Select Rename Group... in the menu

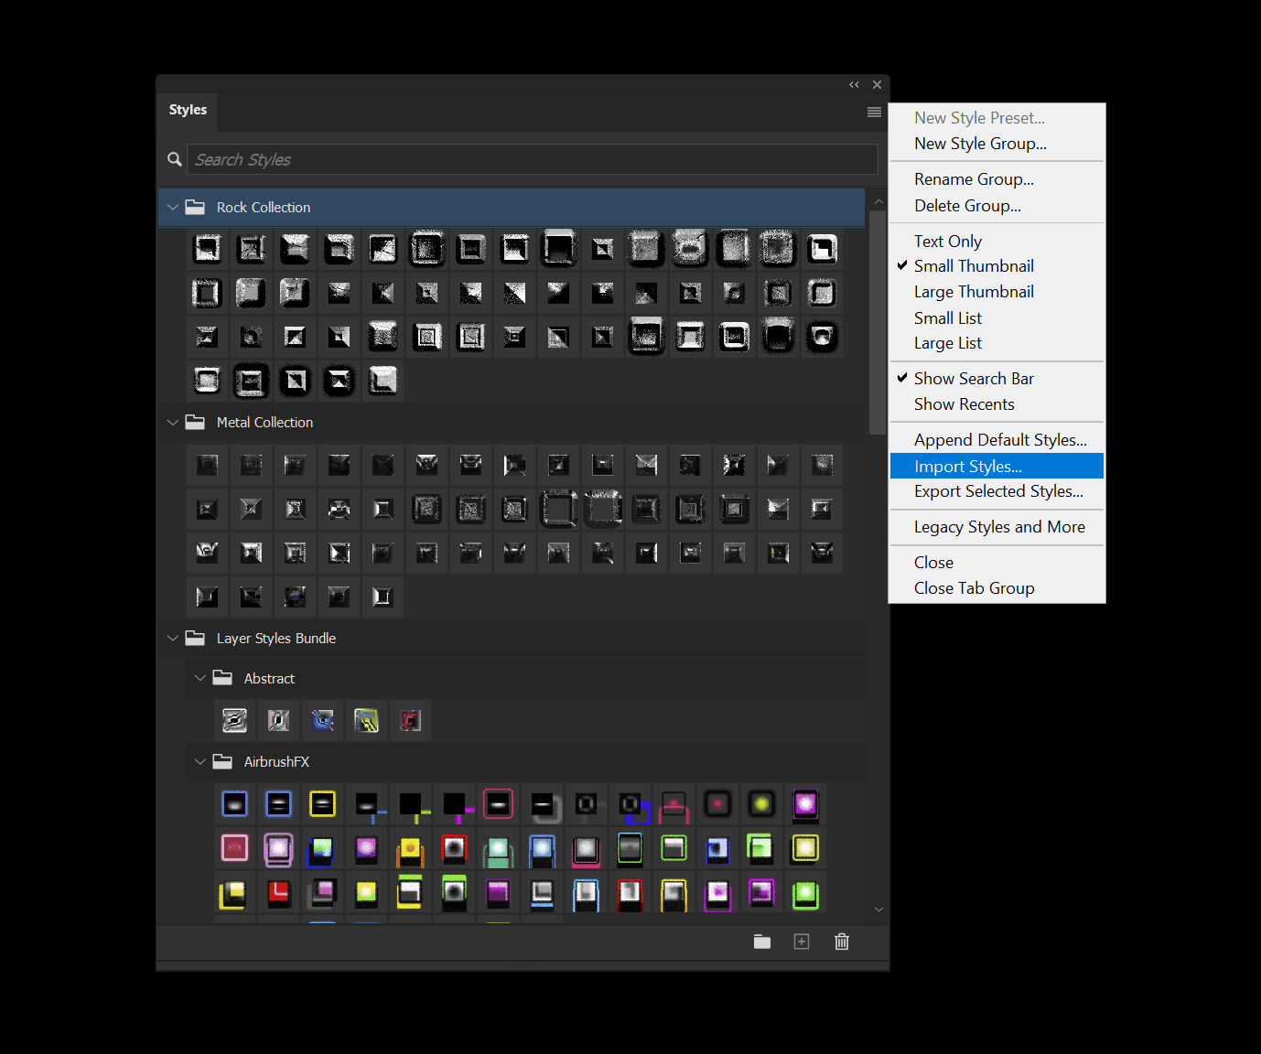(x=997, y=179)
